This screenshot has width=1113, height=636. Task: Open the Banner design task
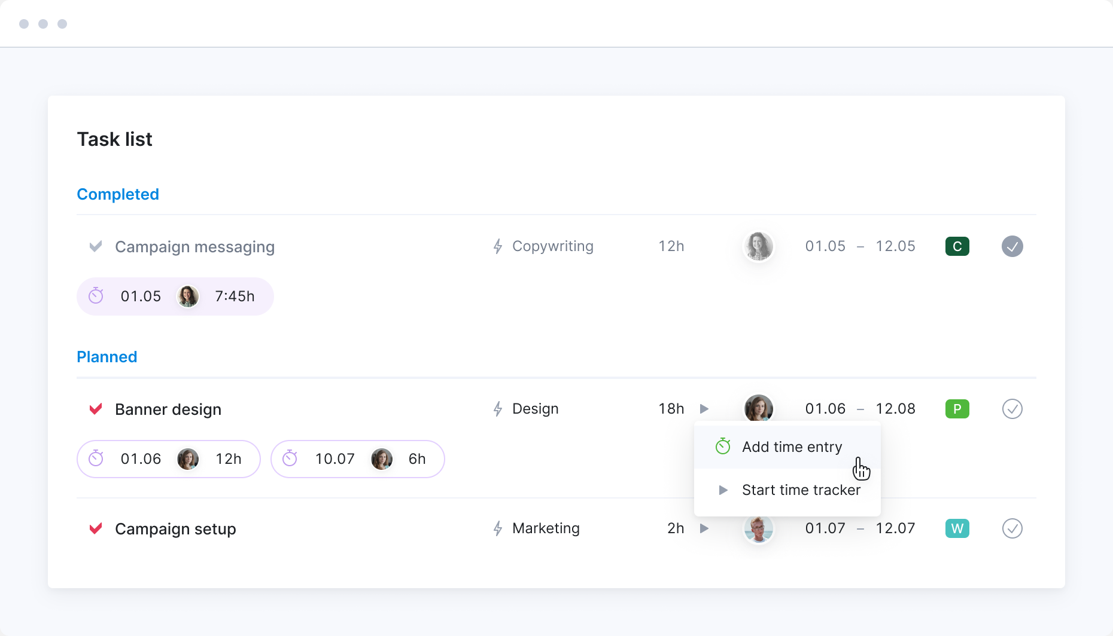[x=168, y=409]
